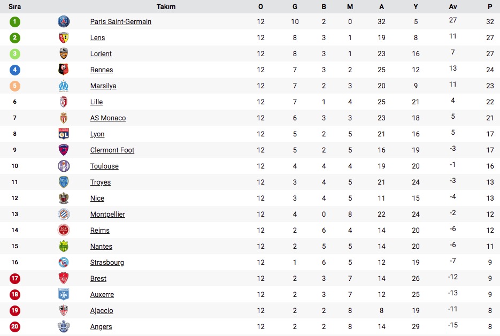The height and width of the screenshot is (336, 500).
Task: Click the Montpellier club logo
Action: pyautogui.click(x=64, y=214)
